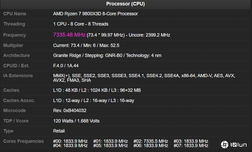Click the Frequency row label
The width and height of the screenshot is (252, 152).
pos(15,35)
